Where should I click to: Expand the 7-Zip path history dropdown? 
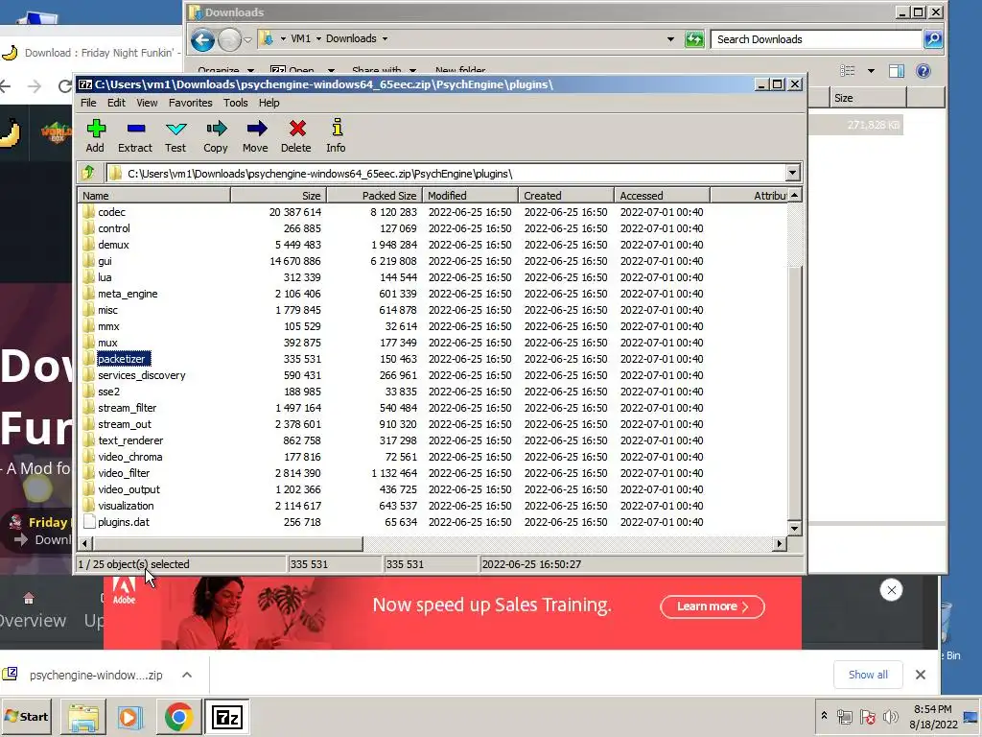792,173
